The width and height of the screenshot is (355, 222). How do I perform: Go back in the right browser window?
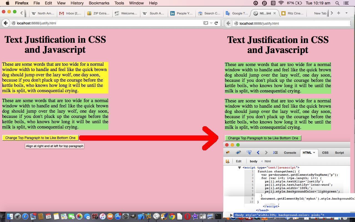(x=228, y=23)
